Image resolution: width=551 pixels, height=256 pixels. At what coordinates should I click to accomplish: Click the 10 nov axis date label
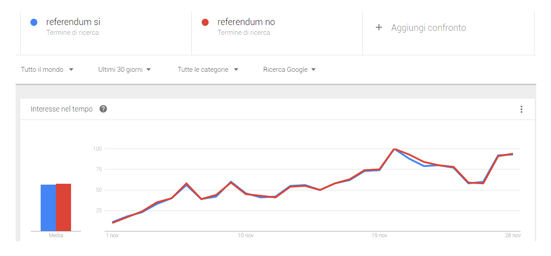pos(246,235)
